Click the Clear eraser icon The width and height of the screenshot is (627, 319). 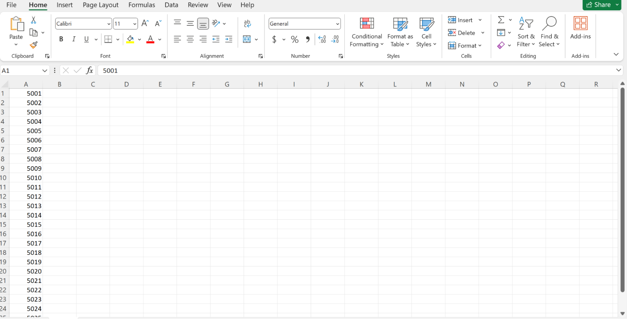[x=501, y=45]
